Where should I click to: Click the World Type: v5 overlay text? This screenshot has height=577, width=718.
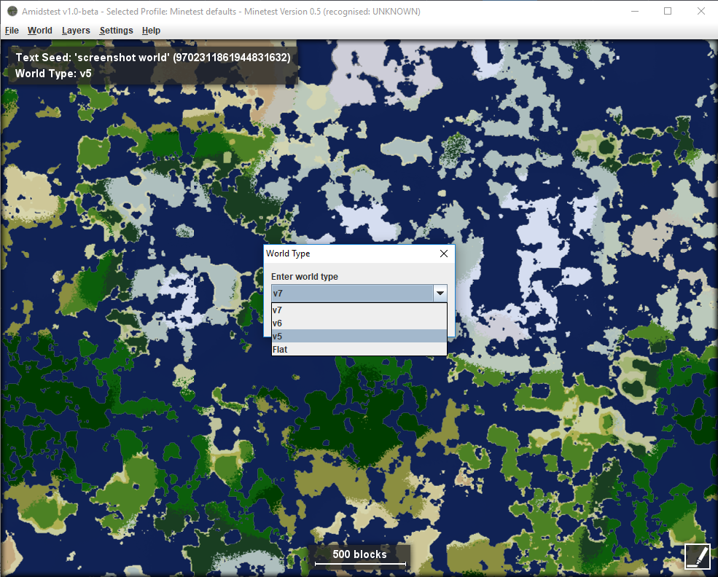53,74
